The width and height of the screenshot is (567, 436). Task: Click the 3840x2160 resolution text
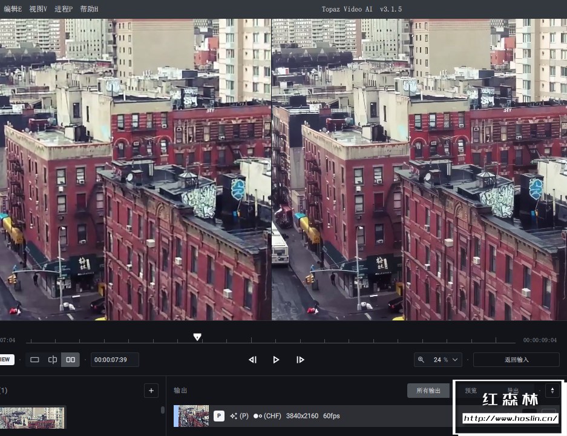click(x=302, y=416)
